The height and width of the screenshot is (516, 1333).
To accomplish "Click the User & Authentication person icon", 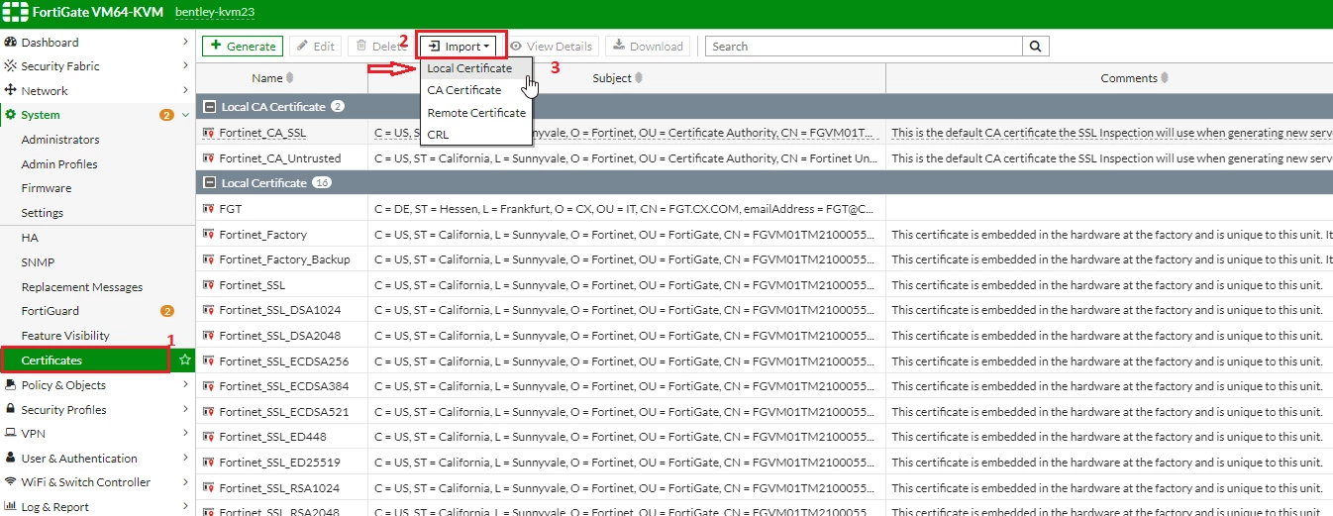I will coord(11,459).
